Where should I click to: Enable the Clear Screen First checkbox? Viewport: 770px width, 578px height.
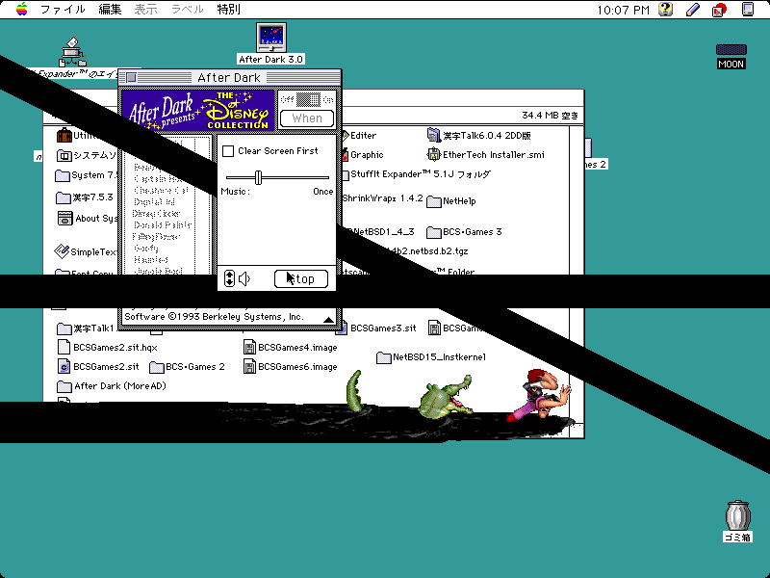pyautogui.click(x=228, y=151)
